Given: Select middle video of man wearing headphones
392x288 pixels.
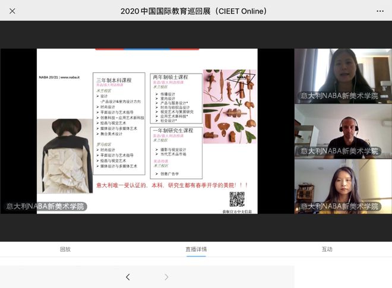Looking at the screenshot, I should [x=343, y=131].
